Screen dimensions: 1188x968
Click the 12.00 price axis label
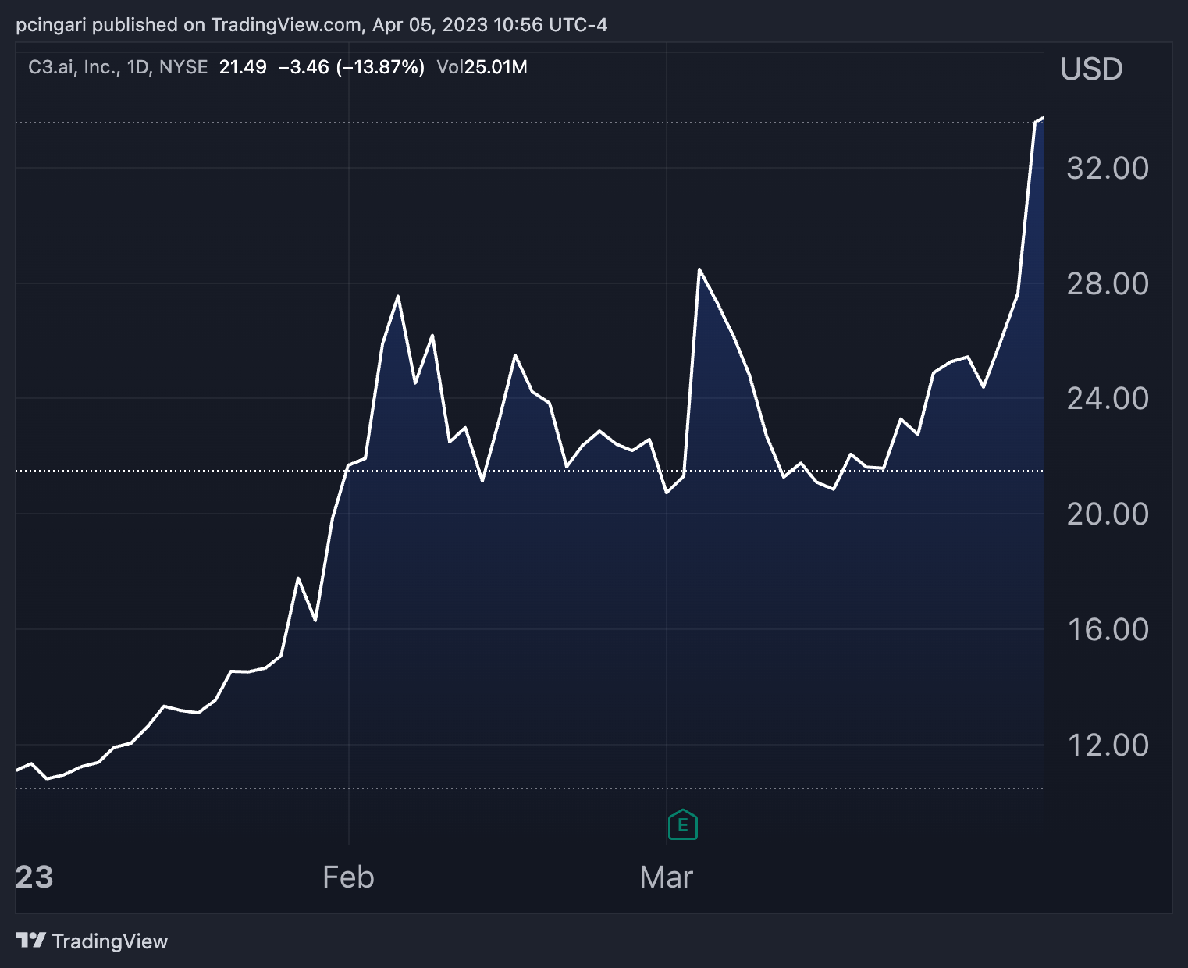coord(1108,745)
